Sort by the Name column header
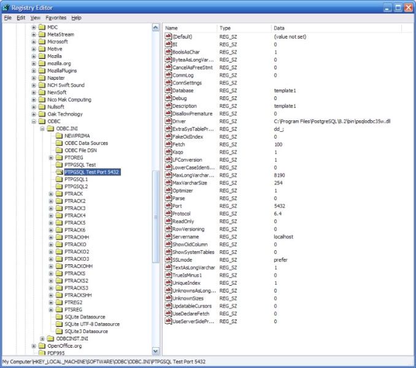 coord(189,28)
